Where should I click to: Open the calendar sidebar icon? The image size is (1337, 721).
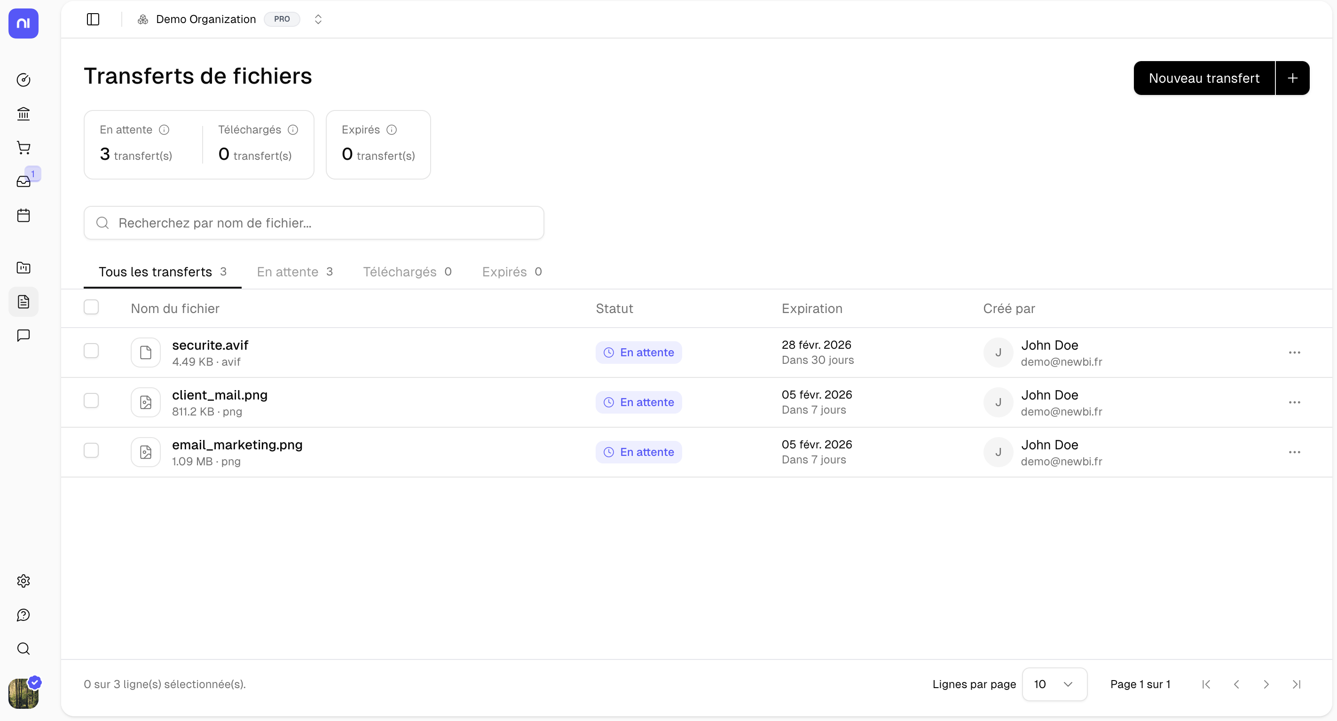24,215
